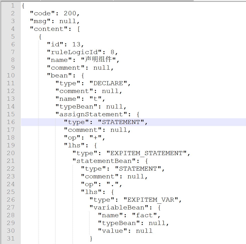Screen dimensions: 246x244
Task: Click the "fact" name value
Action: click(x=144, y=215)
